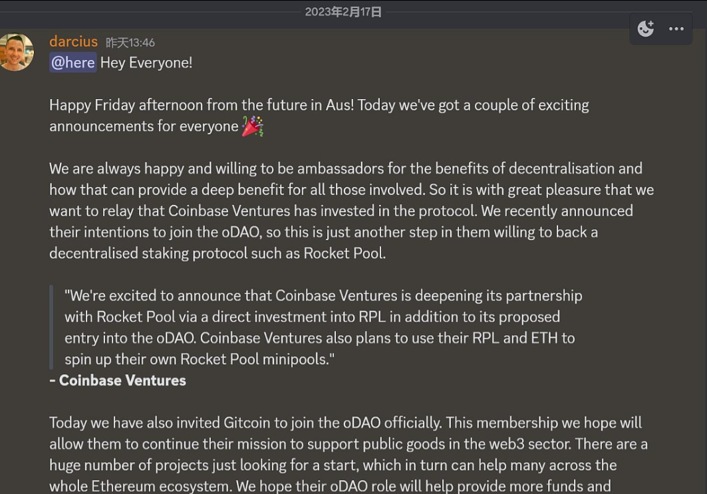The image size is (707, 494).
Task: Click the line starting "We are always happy"
Action: 346,168
